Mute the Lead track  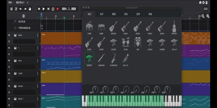point(9,73)
